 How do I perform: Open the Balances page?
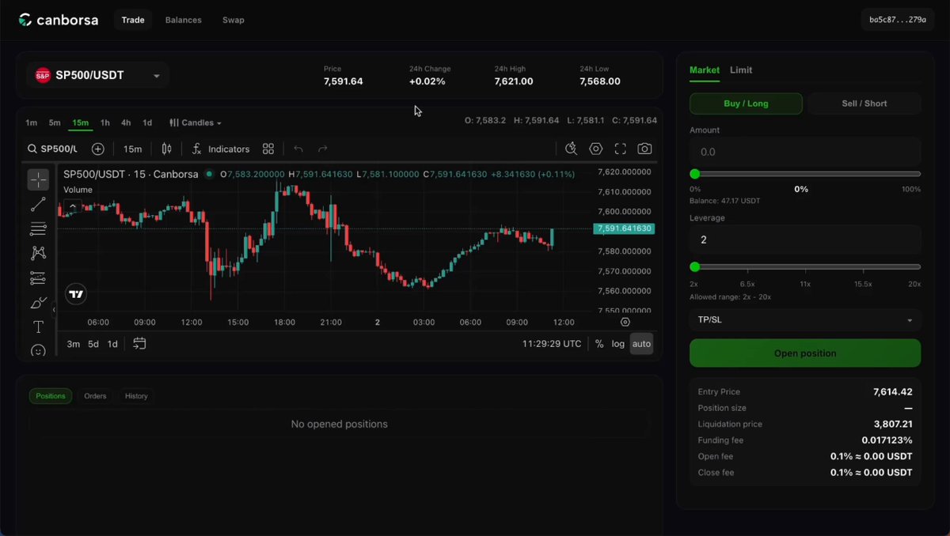tap(184, 20)
